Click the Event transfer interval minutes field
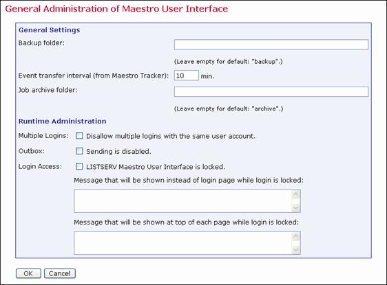The width and height of the screenshot is (387, 285). tap(187, 76)
